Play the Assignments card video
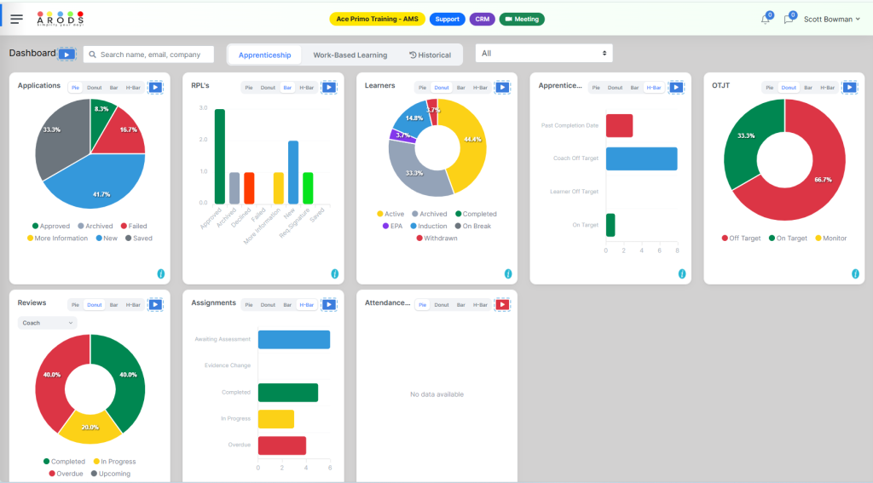This screenshot has height=483, width=873. tap(329, 304)
